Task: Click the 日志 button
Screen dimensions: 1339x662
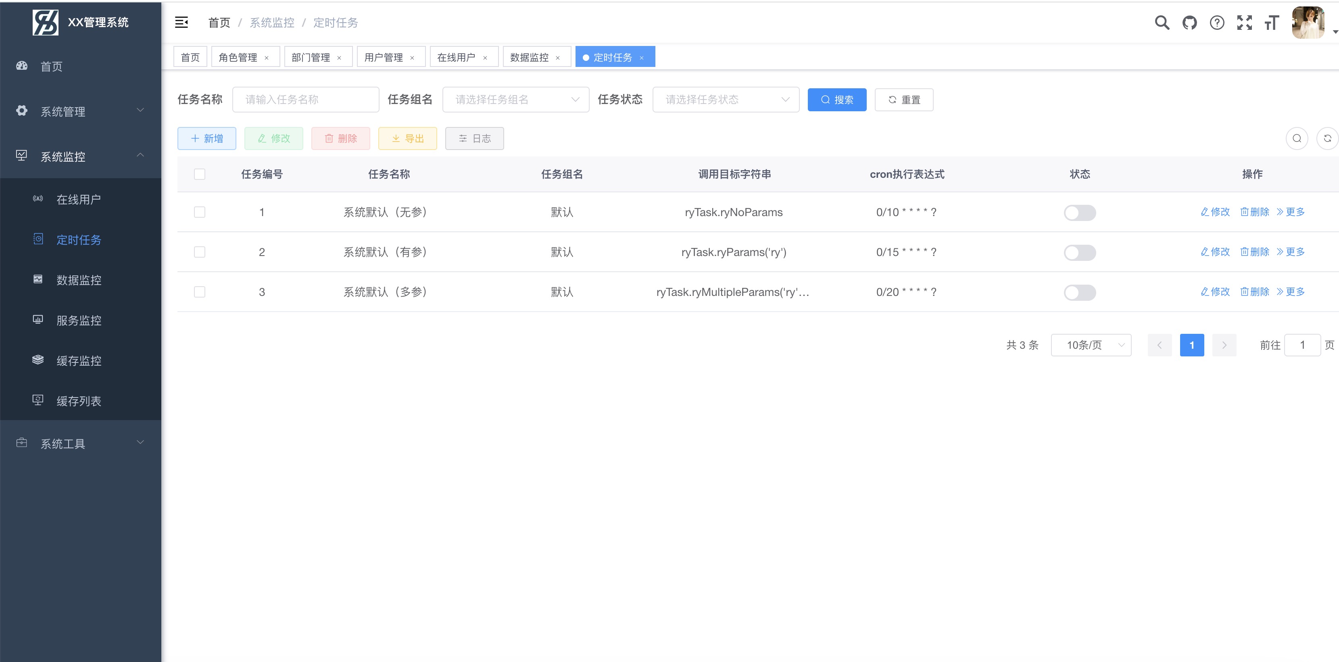Action: pyautogui.click(x=475, y=138)
